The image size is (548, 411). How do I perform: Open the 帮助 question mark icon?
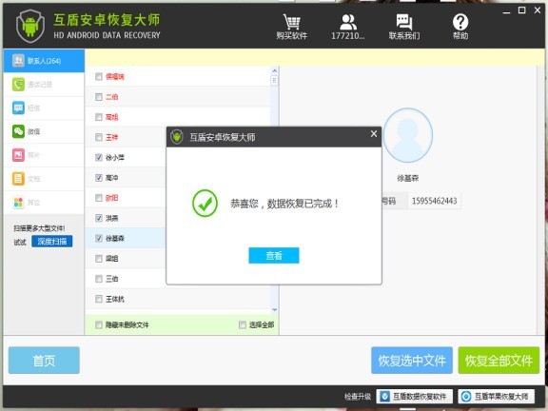point(460,22)
